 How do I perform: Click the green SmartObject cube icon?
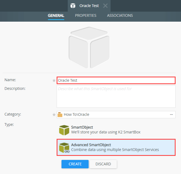[64, 130]
